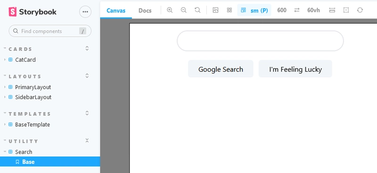Toggle the outlines tool
The image size is (377, 173).
pyautogui.click(x=346, y=10)
